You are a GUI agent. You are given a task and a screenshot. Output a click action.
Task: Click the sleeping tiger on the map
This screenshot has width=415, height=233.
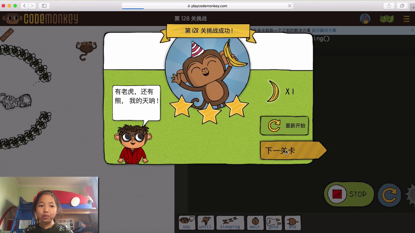(16, 101)
